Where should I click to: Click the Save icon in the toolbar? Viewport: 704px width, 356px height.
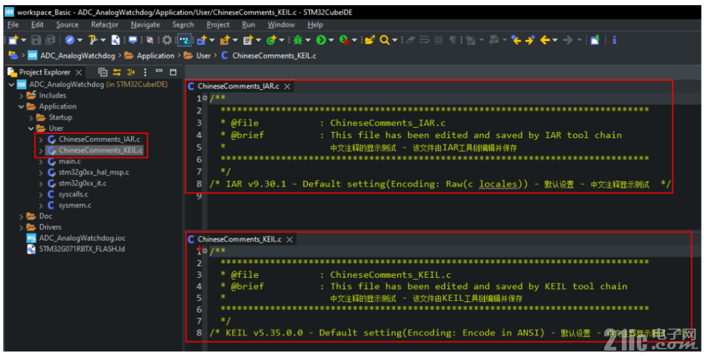pos(36,40)
